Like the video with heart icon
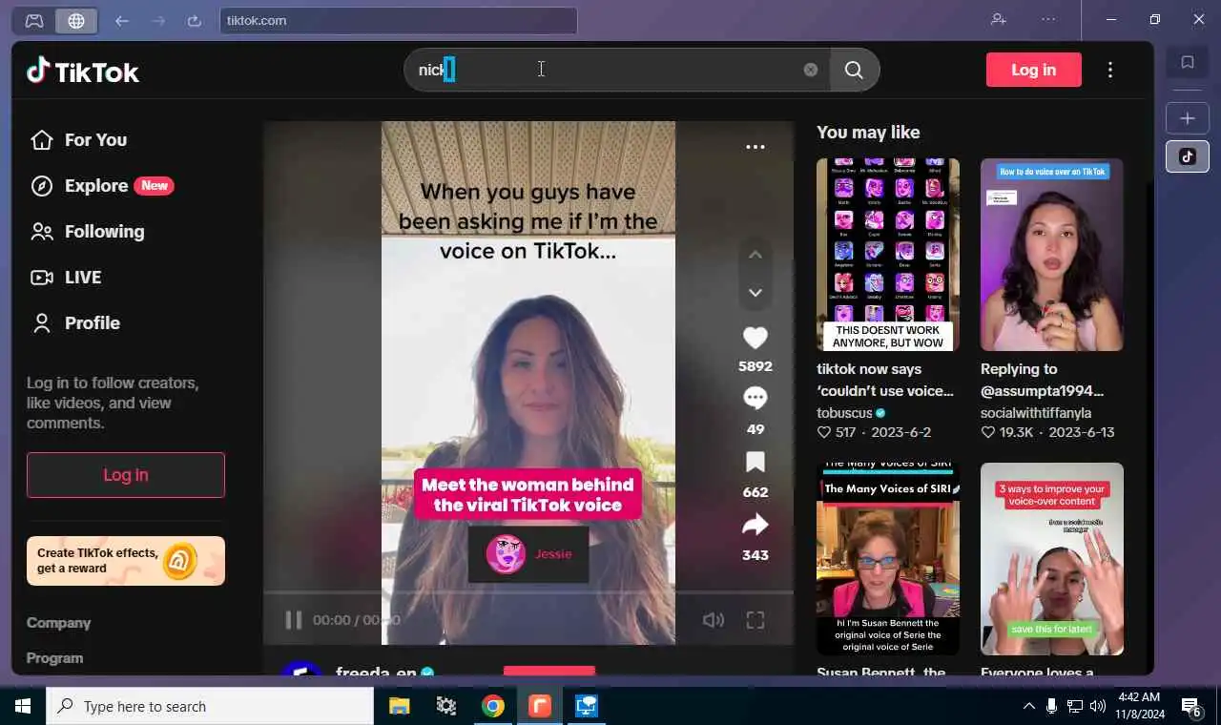Screen dimensions: 1221x725 [755, 338]
